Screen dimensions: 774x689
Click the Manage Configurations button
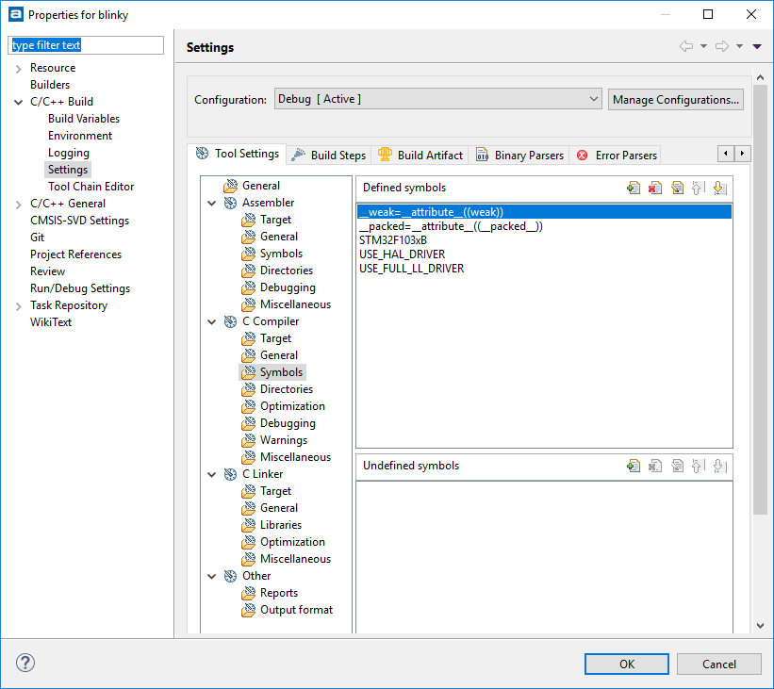675,99
